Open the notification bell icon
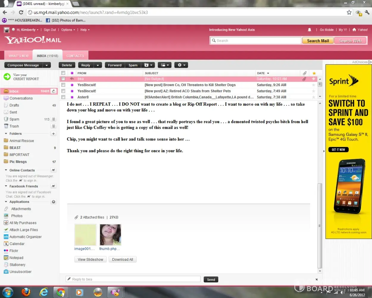The image size is (372, 298). (310, 30)
